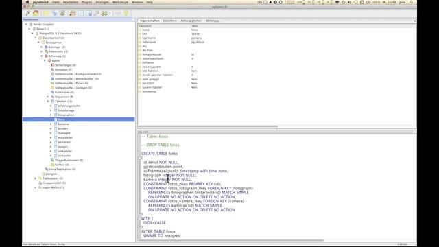Click the plug Add Server connection toolbar icon

click(28, 13)
